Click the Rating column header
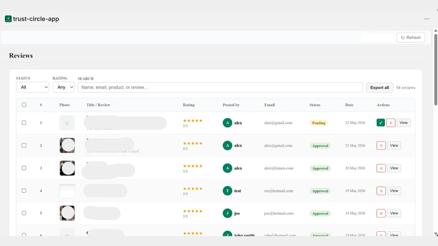The height and width of the screenshot is (246, 438). point(189,105)
